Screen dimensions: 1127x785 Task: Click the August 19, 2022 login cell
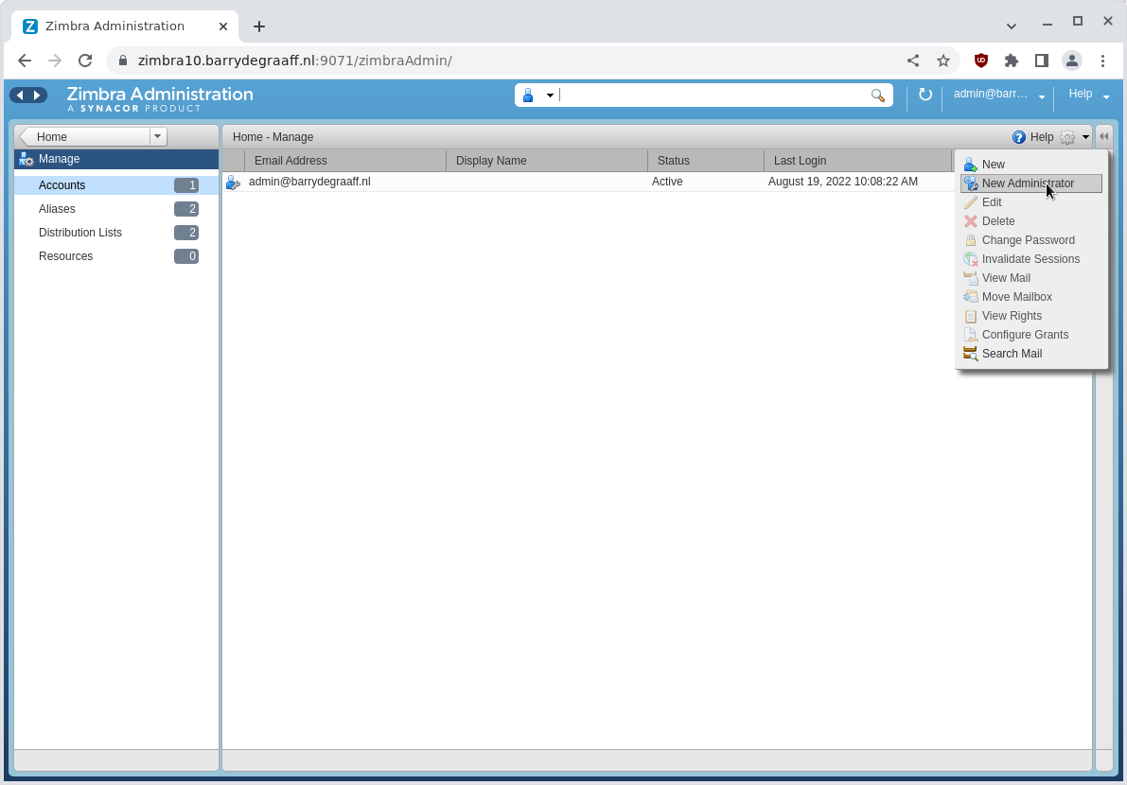pyautogui.click(x=842, y=182)
